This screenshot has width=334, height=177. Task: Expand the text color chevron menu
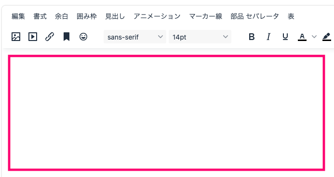(314, 37)
